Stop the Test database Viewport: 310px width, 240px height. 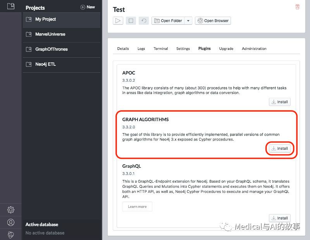(131, 21)
